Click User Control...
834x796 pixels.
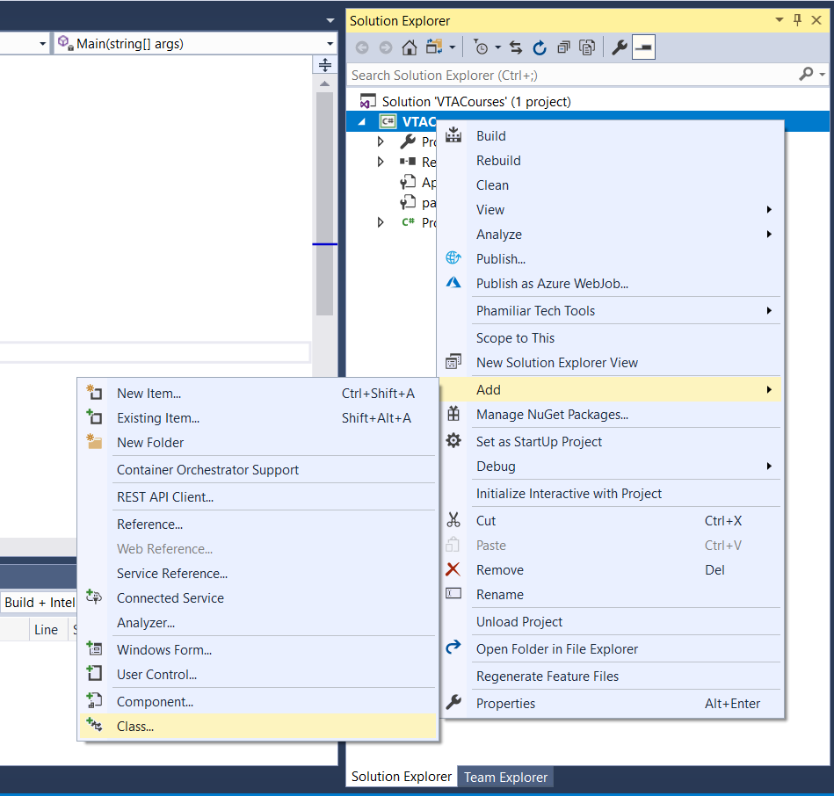258,674
